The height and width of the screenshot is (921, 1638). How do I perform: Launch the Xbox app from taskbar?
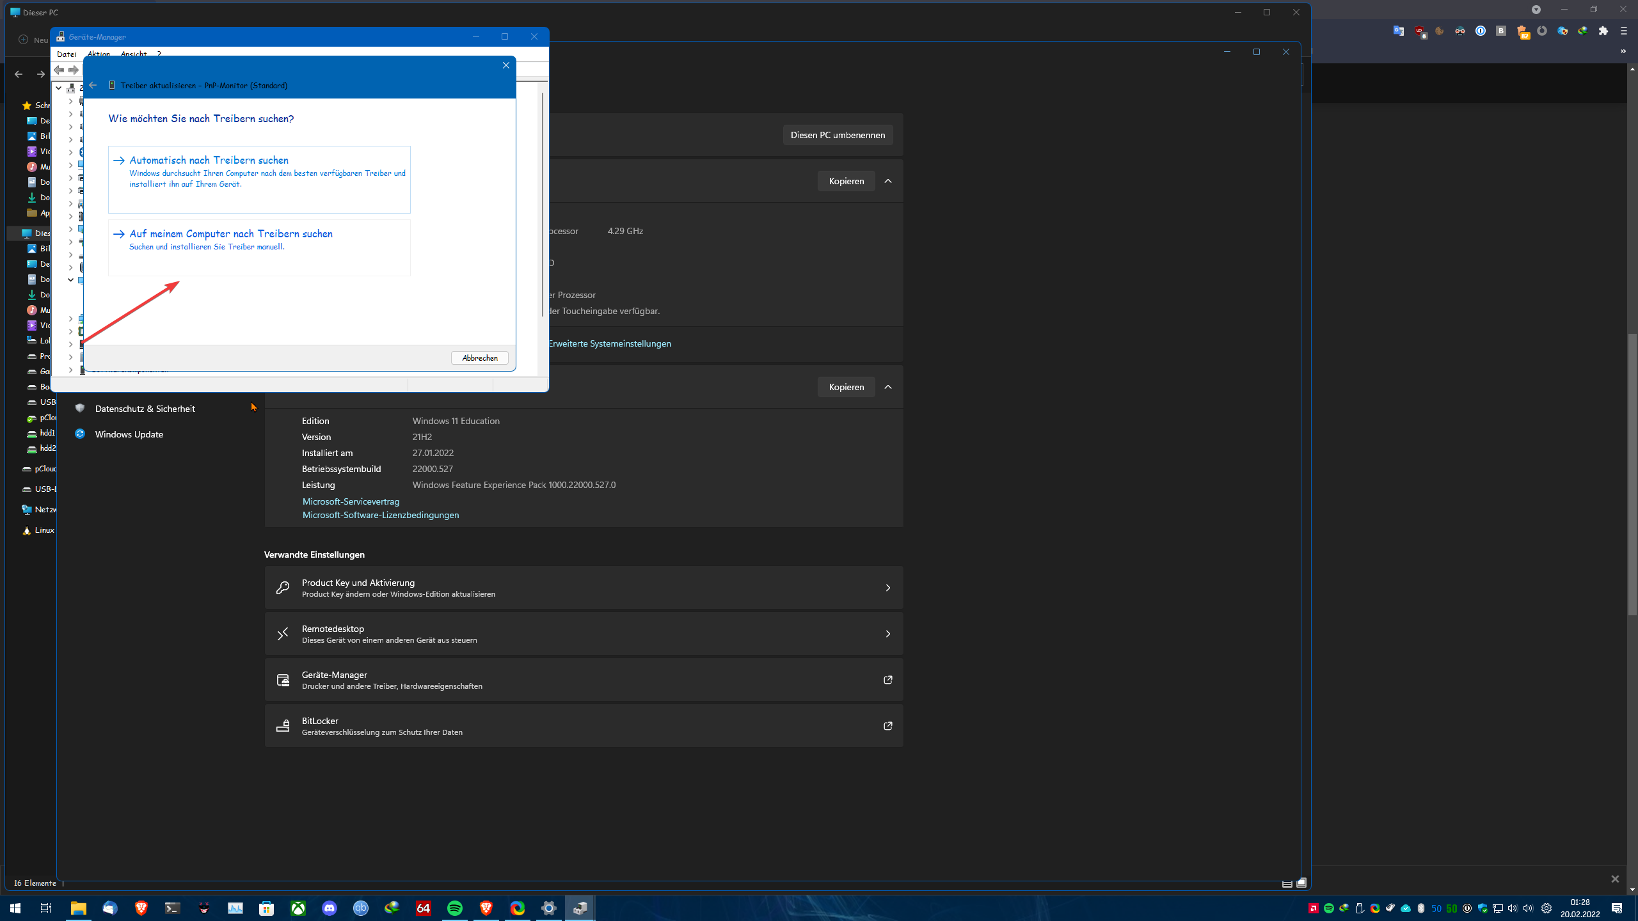click(x=298, y=908)
